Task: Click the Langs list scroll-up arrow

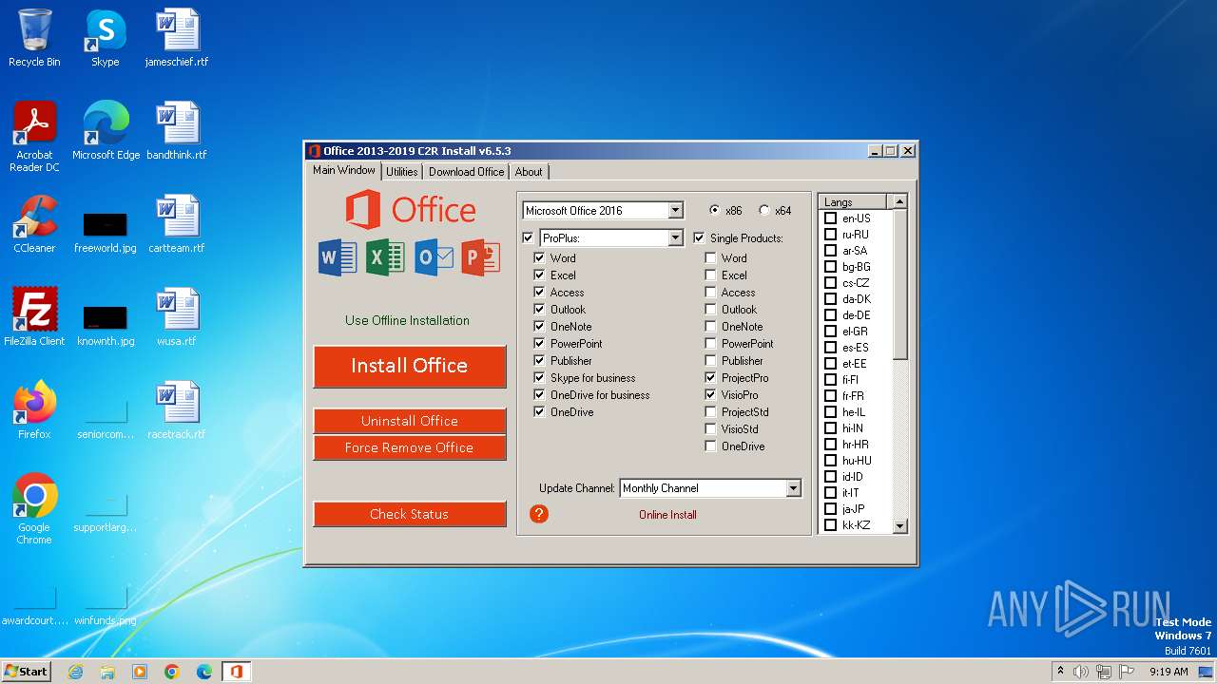Action: click(900, 201)
